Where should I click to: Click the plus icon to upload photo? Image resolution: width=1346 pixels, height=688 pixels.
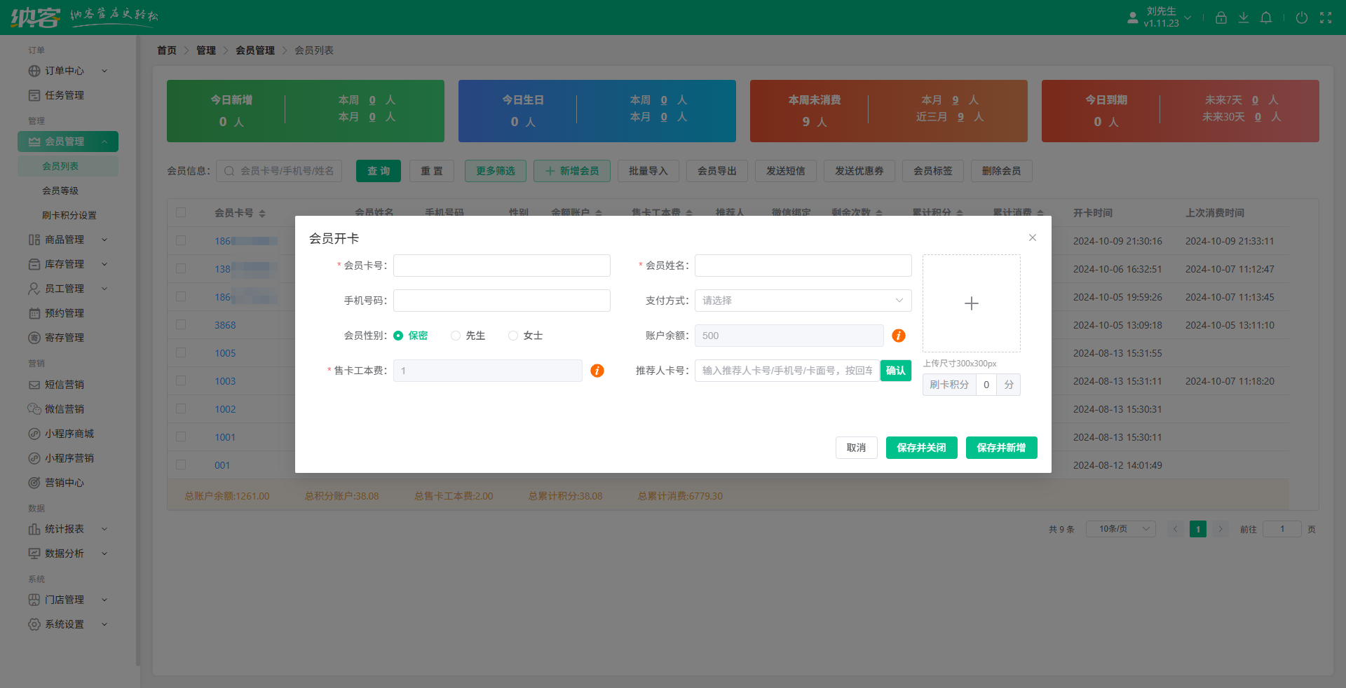point(971,303)
